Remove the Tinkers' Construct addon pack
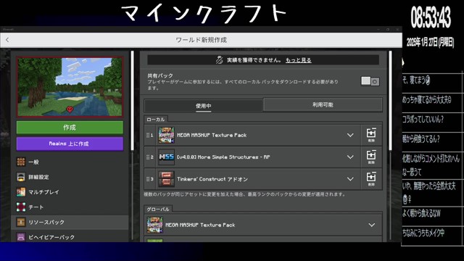Viewport: 464px width, 261px height. pos(371,179)
